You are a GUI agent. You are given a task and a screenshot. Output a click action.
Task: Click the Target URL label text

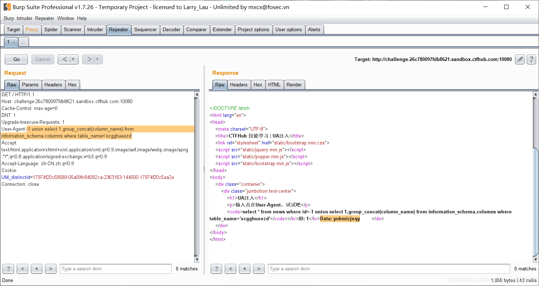pos(433,59)
